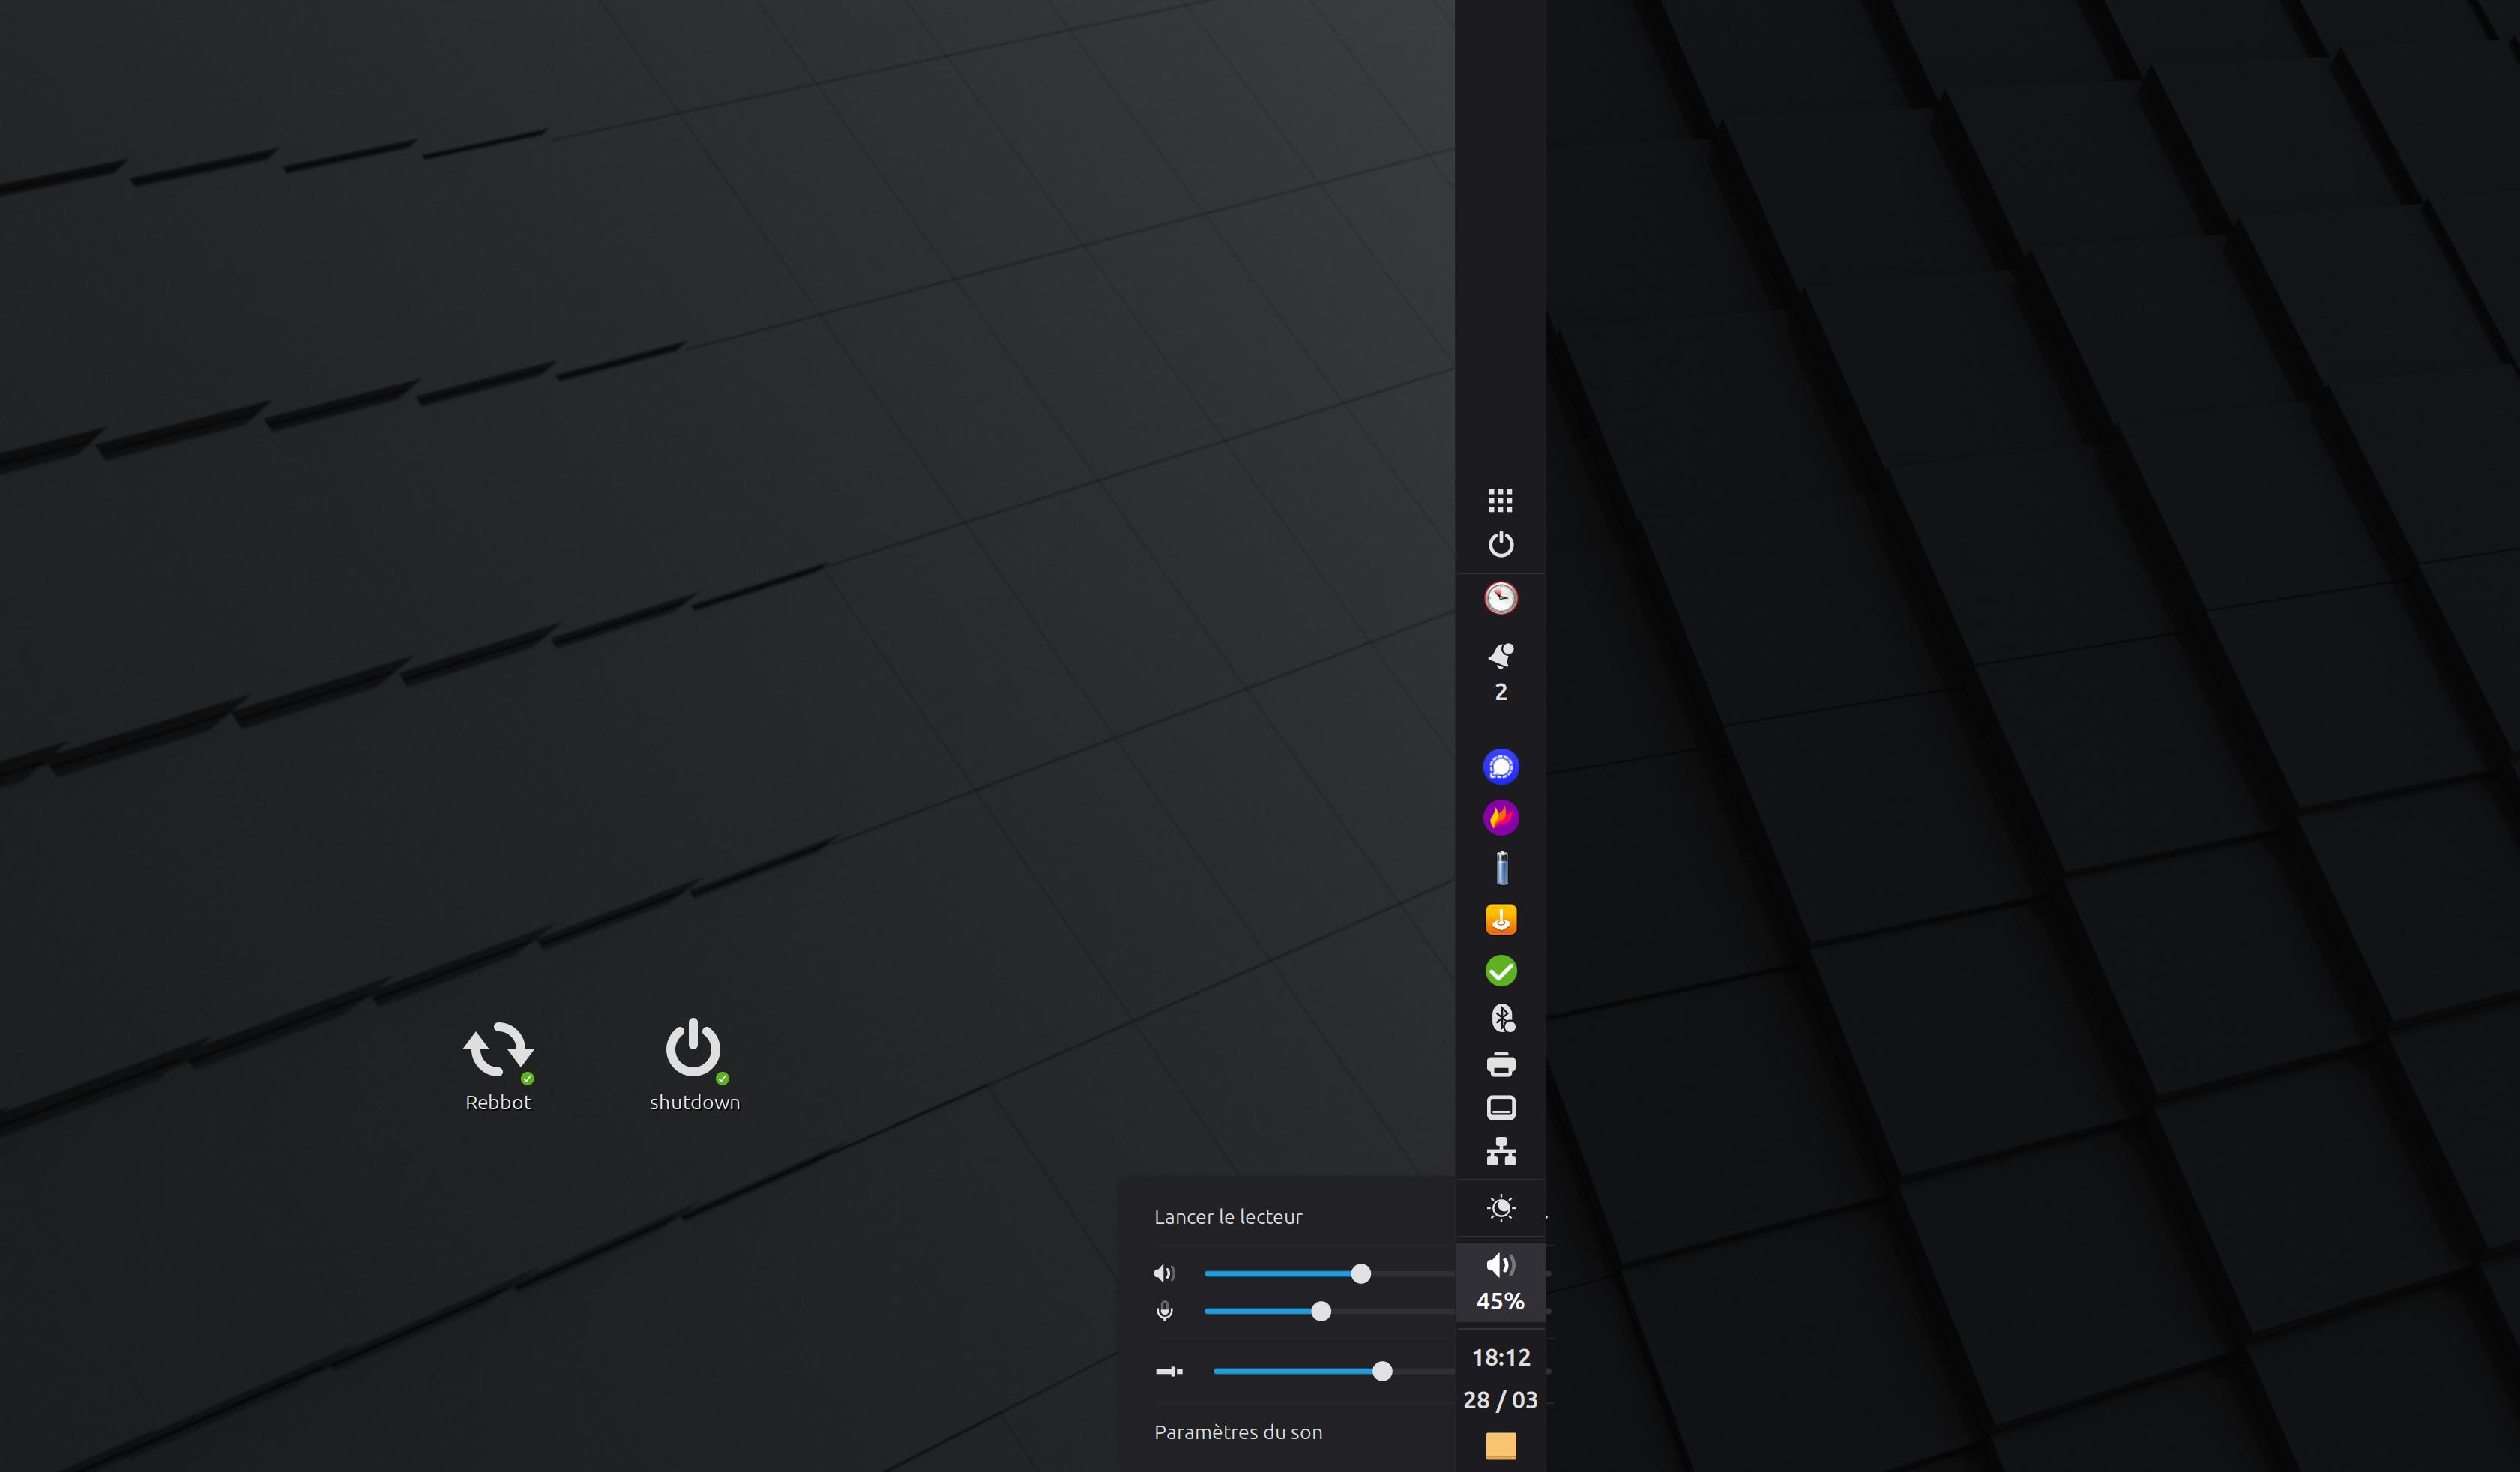Click the virtual keyboard tray icon
The width and height of the screenshot is (2520, 1472).
[1500, 1108]
